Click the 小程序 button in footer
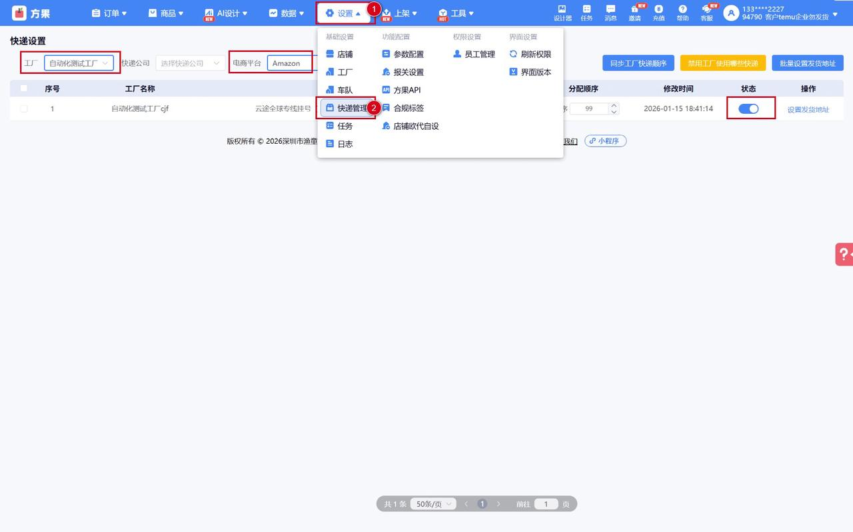This screenshot has height=532, width=853. 606,141
